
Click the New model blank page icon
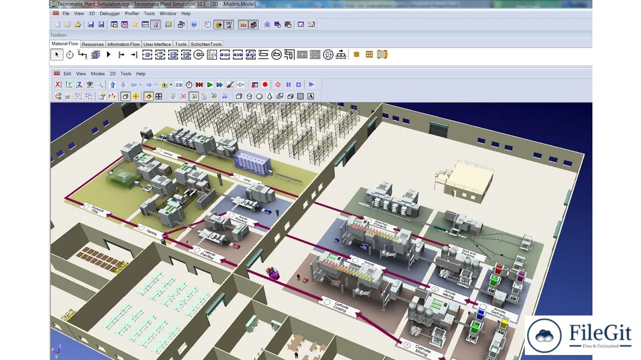tap(57, 24)
